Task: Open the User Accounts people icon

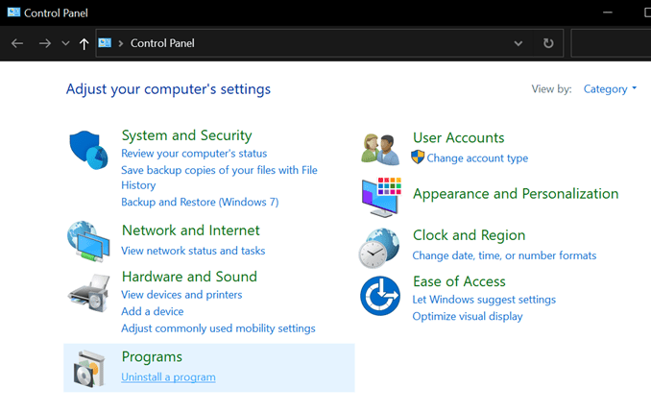Action: 380,149
